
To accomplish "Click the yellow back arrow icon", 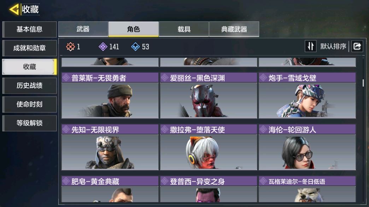I will [x=14, y=10].
